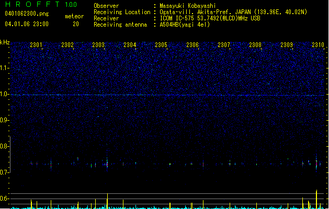The width and height of the screenshot is (329, 209).
Task: Click the 'Receiving antenna' label
Action: pyautogui.click(x=120, y=25)
